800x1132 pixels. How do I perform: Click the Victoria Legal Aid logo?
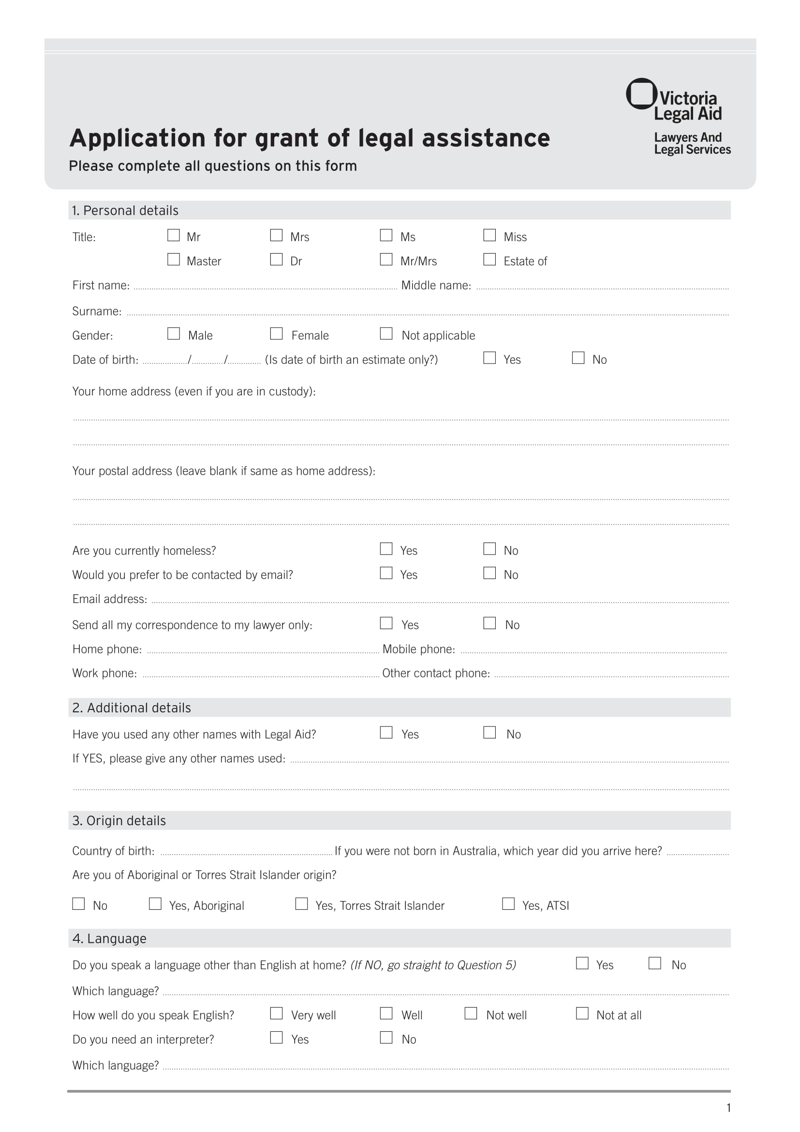(678, 116)
